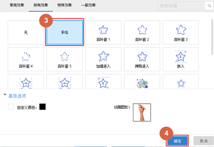Select the 手绘 hand-drawn effect

[65, 32]
